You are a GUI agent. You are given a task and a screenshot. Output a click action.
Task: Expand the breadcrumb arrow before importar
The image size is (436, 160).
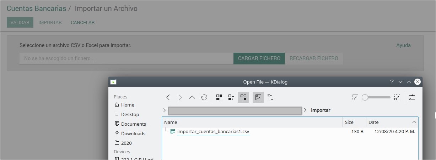pos(305,110)
